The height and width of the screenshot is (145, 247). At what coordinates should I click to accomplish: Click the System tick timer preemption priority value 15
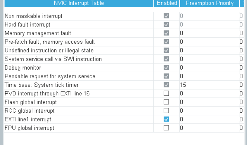[x=183, y=85]
